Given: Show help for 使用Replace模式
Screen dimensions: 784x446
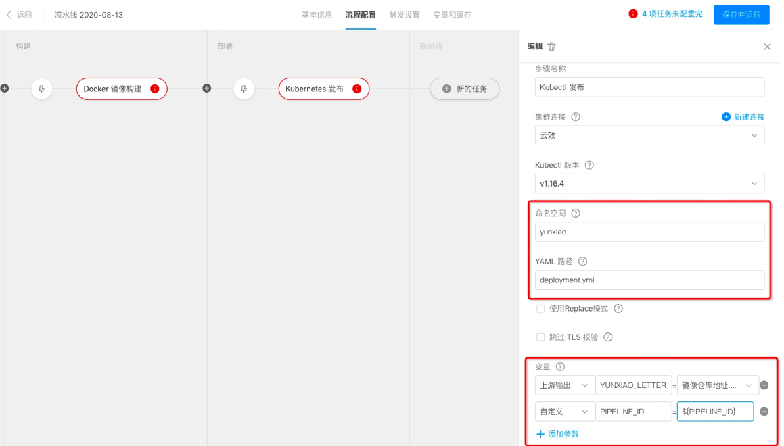Looking at the screenshot, I should (x=618, y=309).
